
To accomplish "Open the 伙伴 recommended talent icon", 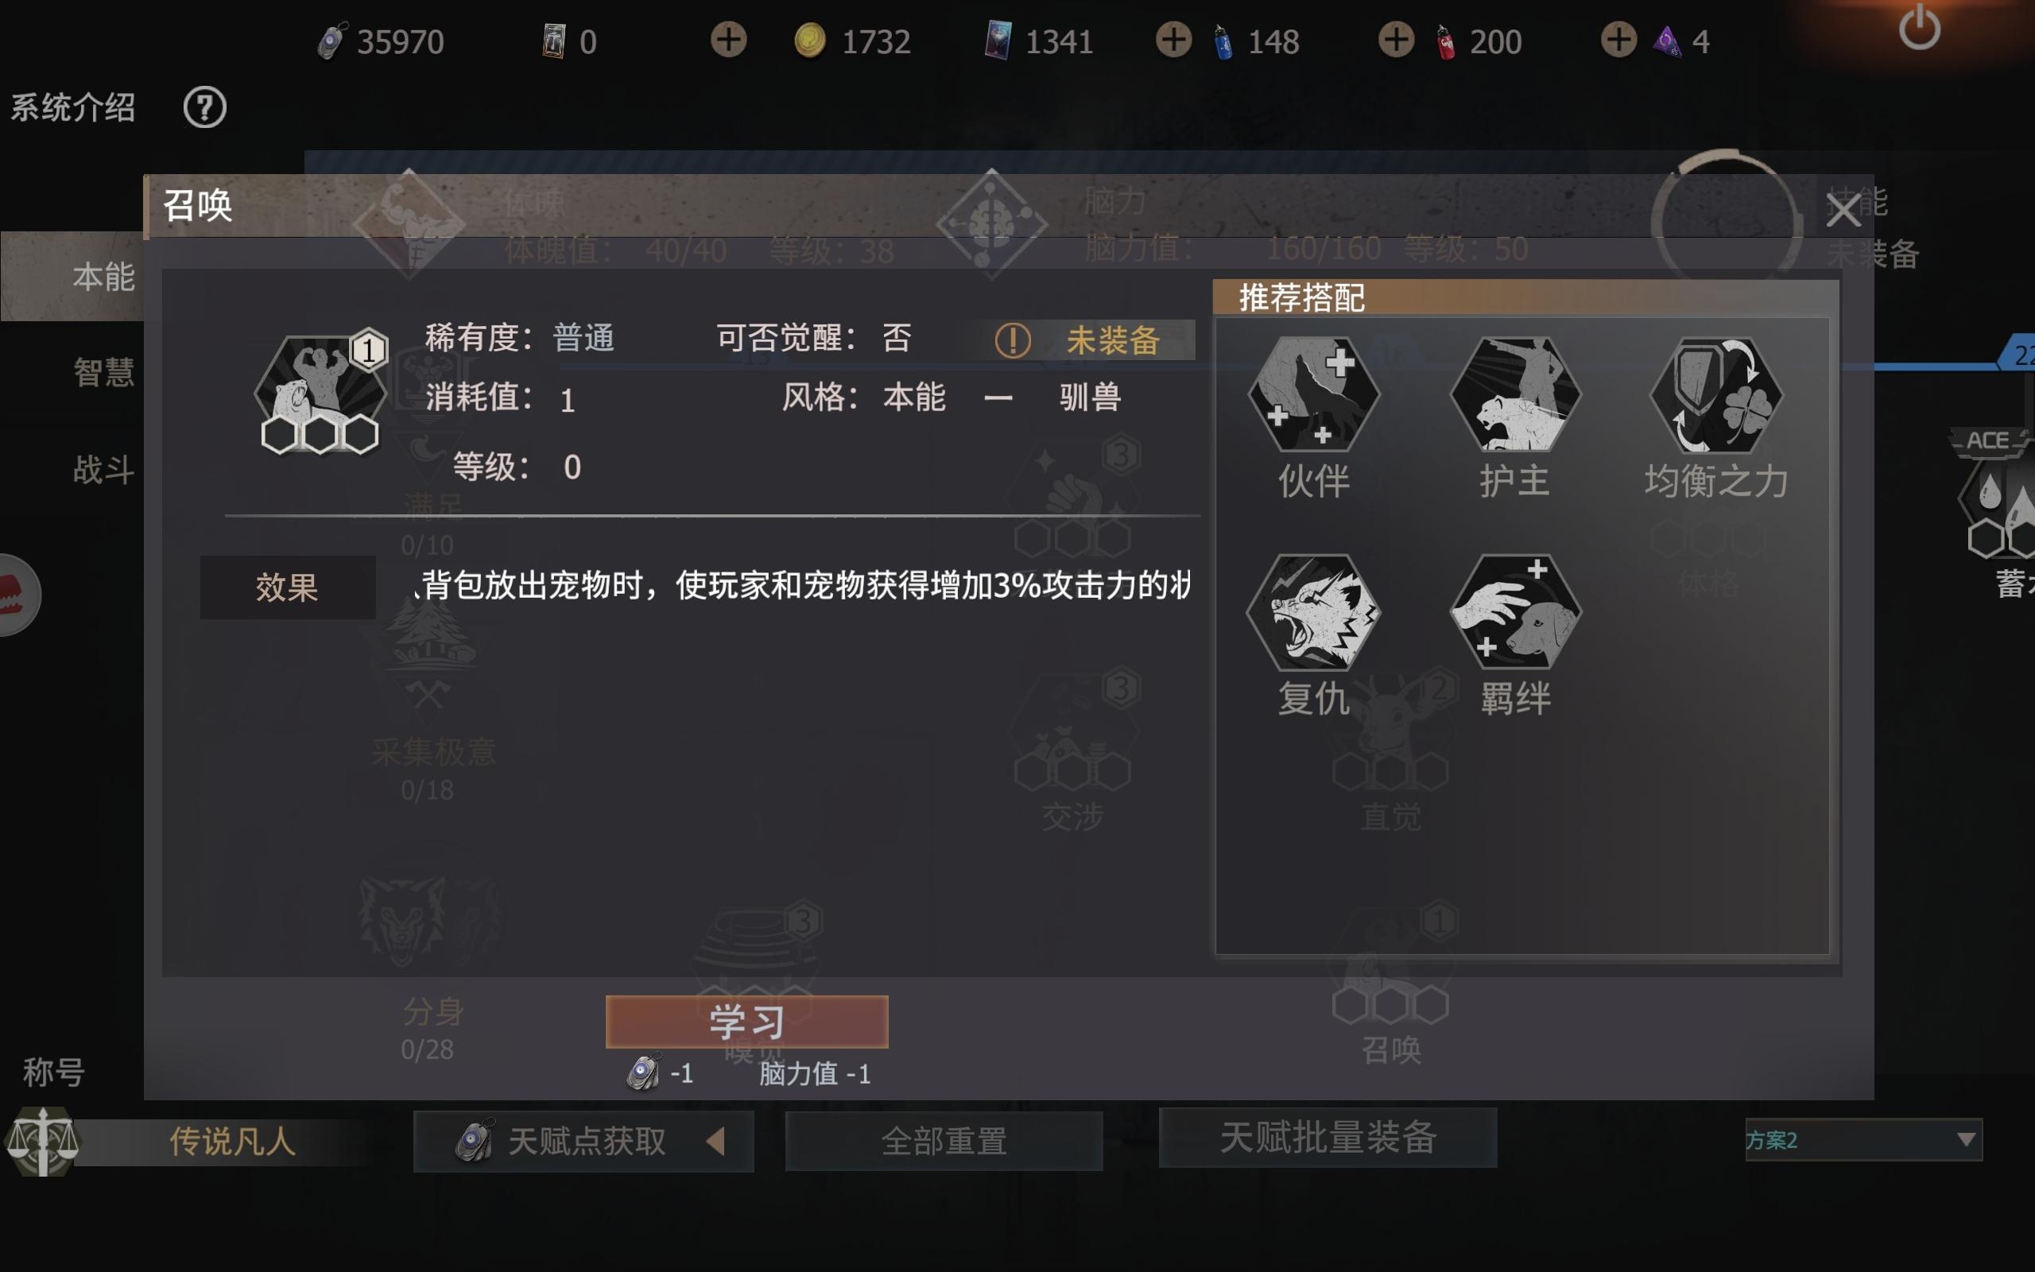I will [1313, 394].
